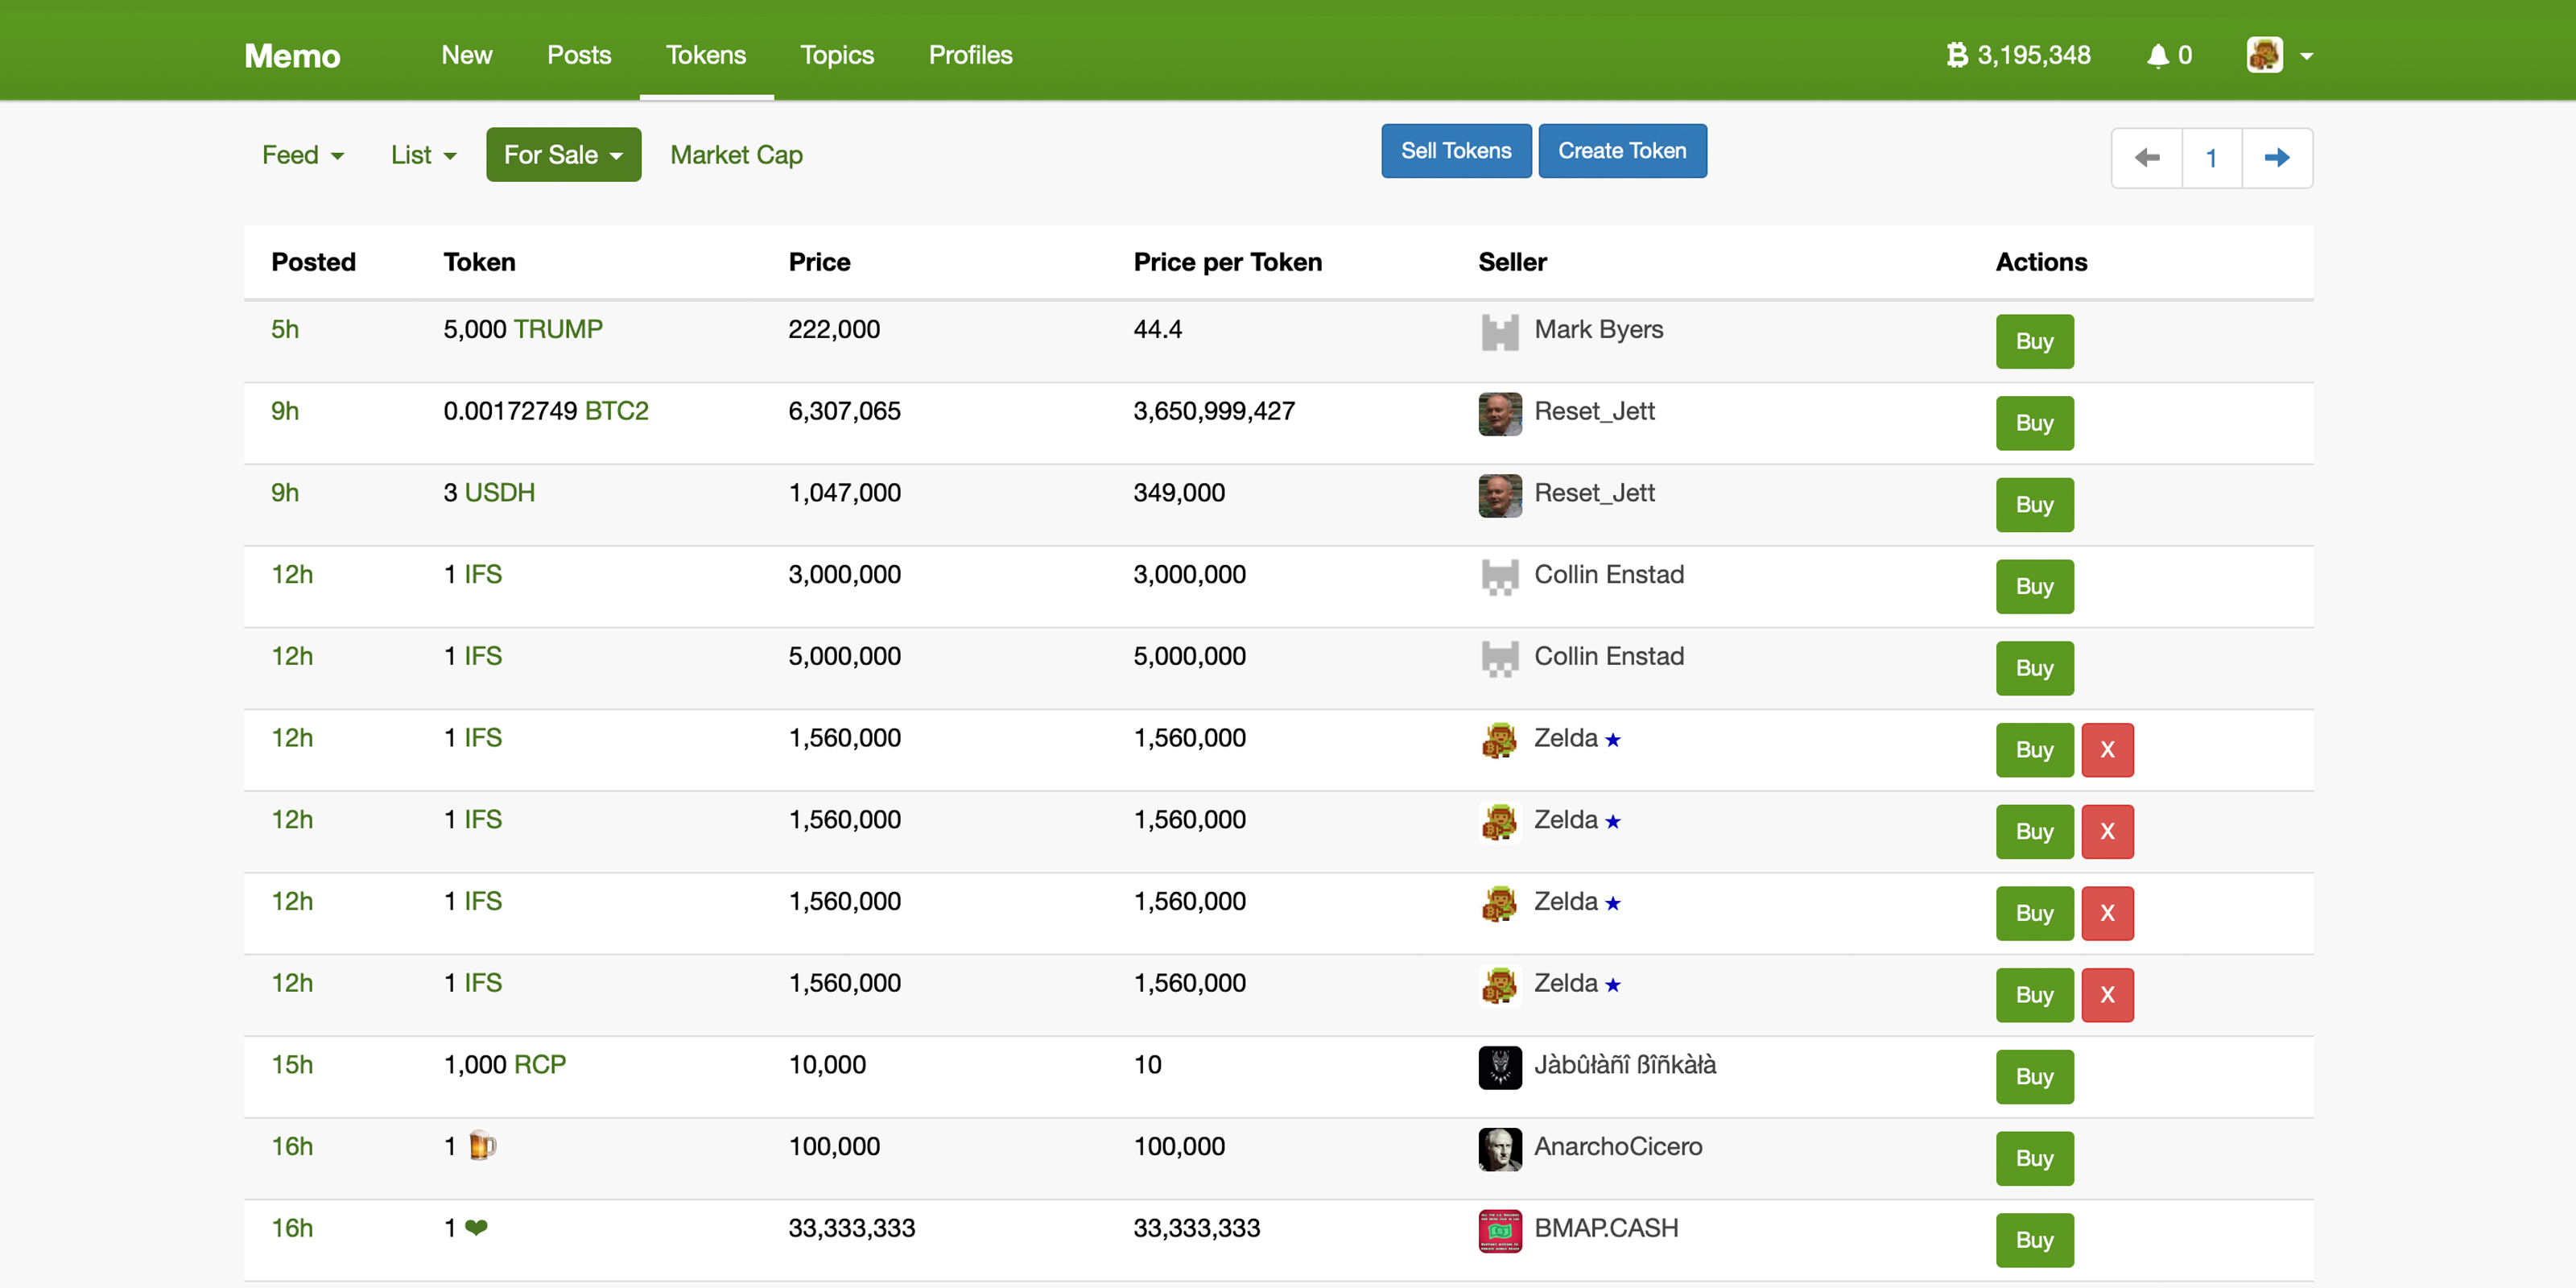2576x1288 pixels.
Task: Expand the Feed dropdown
Action: pos(303,155)
